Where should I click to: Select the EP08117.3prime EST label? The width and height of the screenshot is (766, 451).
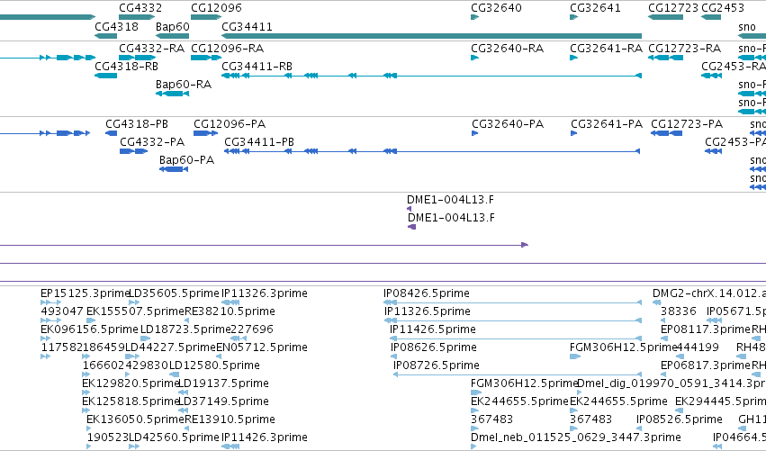coord(705,329)
